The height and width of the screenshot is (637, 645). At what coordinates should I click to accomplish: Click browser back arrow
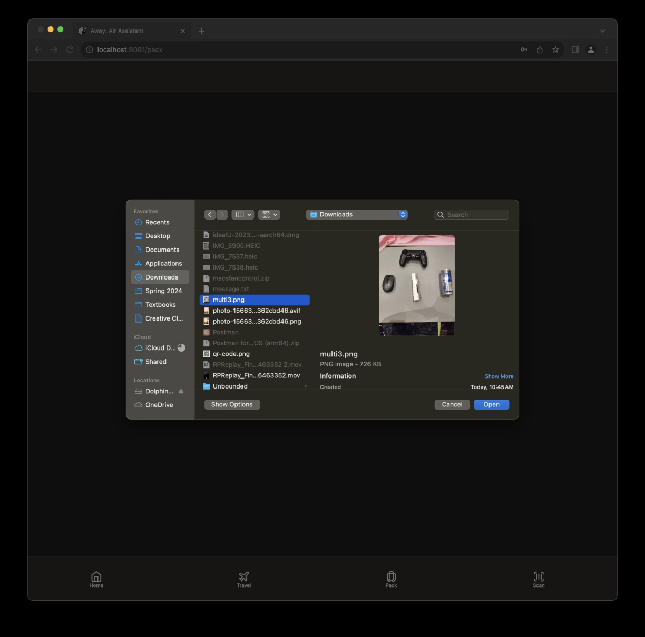coord(38,49)
